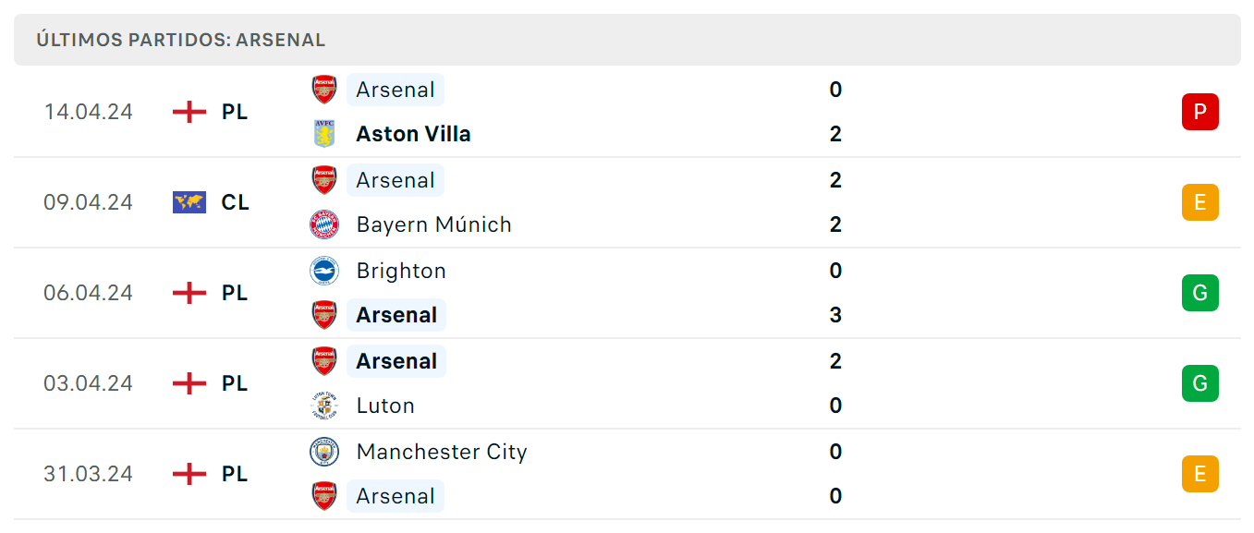Click Arsenal crest in the Luton match
Screen dimensions: 1254x533
(x=324, y=361)
